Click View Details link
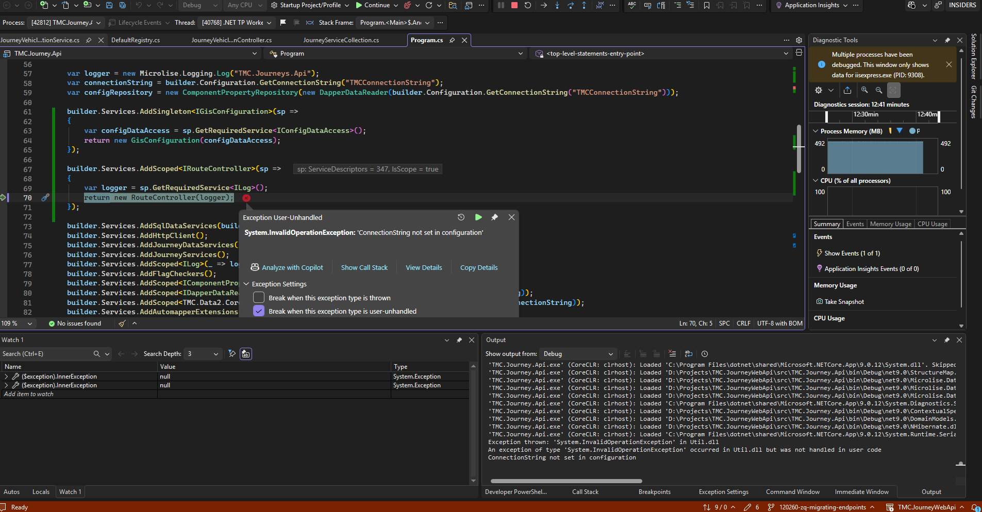The width and height of the screenshot is (982, 512). point(424,267)
